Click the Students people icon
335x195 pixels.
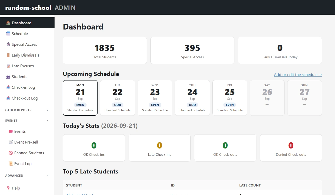tap(8, 76)
